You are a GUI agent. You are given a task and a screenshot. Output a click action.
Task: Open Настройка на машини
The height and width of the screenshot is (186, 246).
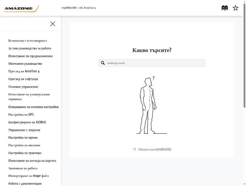[x=24, y=145]
